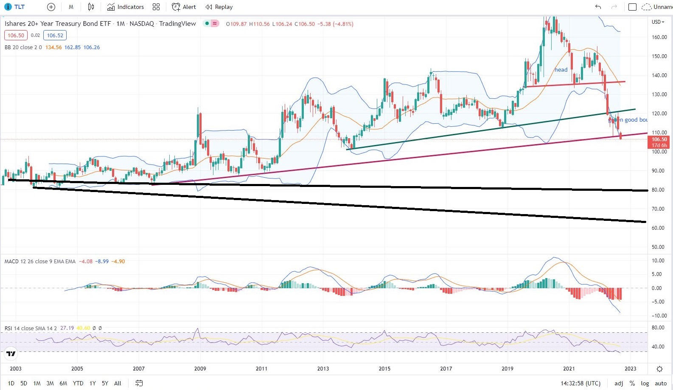Undo the last chart action
Viewport: 673px width, 390px height.
point(598,7)
